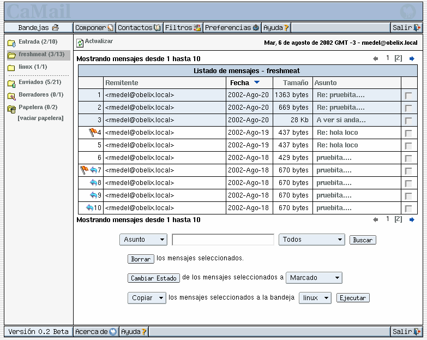Check the checkbox for message 1
Viewport: 427px width, 340px height.
point(408,95)
